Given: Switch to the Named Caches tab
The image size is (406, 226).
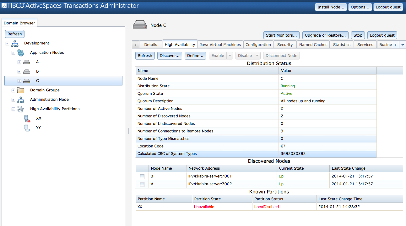Looking at the screenshot, I should coord(313,44).
